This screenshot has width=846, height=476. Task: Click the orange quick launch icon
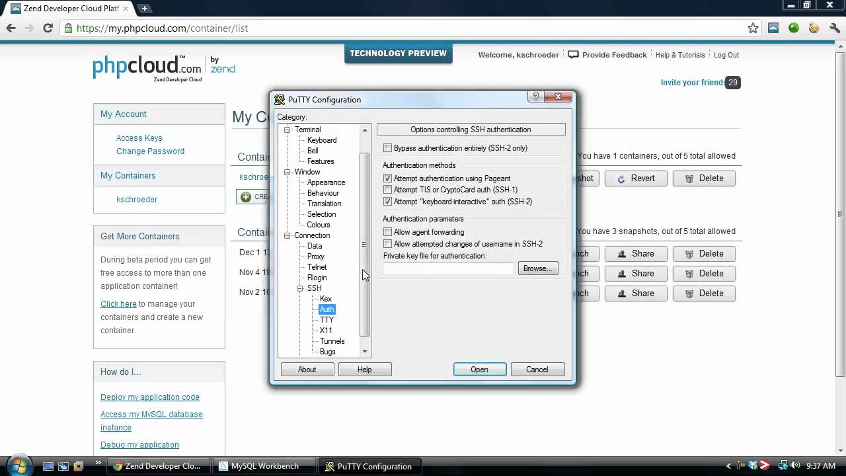(x=79, y=466)
